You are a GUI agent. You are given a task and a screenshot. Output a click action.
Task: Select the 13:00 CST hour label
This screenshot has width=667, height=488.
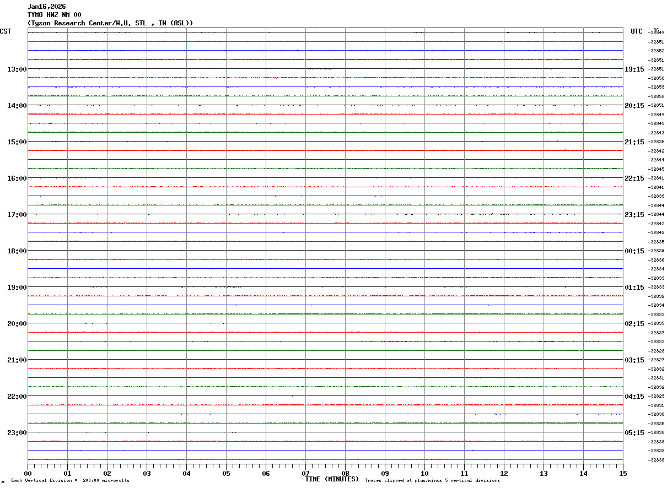[17, 69]
